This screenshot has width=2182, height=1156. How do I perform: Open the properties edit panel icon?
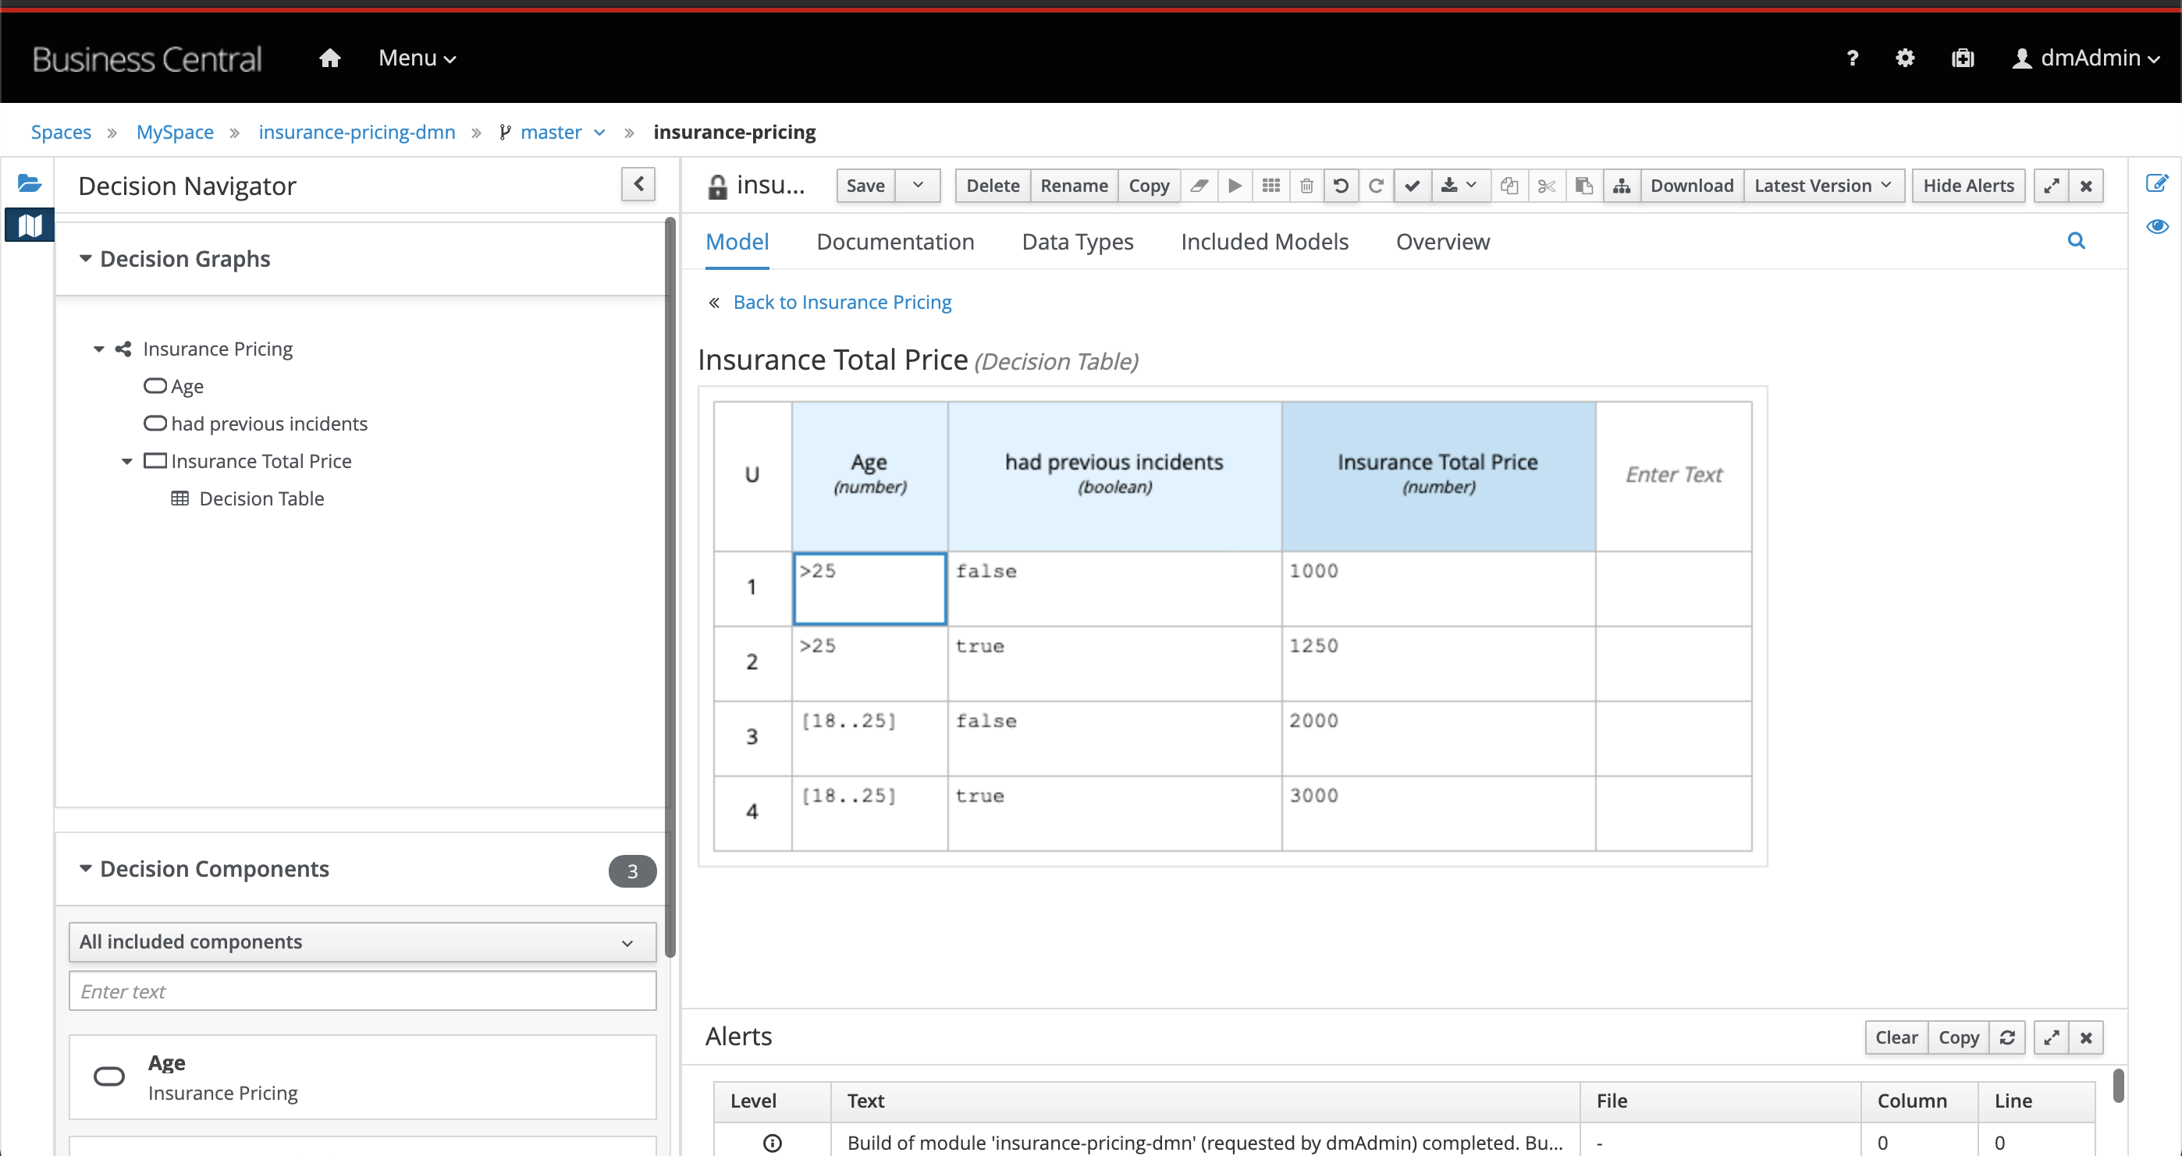coord(2156,183)
